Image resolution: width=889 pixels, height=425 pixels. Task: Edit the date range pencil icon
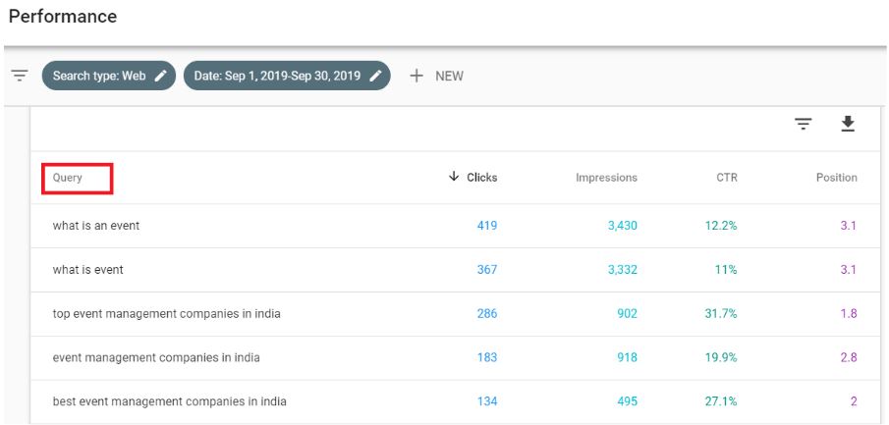tap(375, 76)
